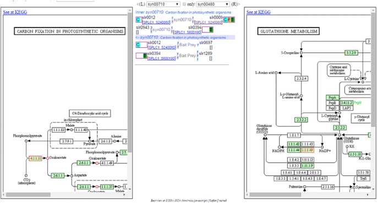Select red enzyme box 4.1.1.31
Viewport: 377px width, 203px height.
35,158
